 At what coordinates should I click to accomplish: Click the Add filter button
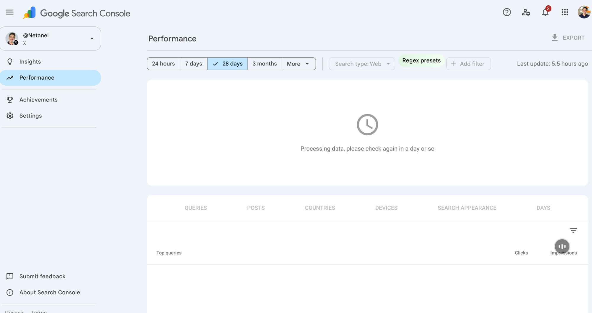tap(468, 64)
